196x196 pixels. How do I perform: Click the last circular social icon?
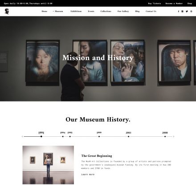[191, 11]
